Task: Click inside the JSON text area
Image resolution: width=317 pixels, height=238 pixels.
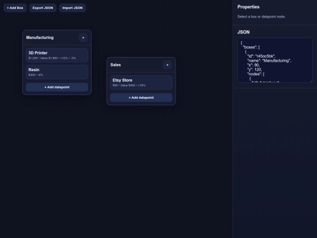Action: 275,60
